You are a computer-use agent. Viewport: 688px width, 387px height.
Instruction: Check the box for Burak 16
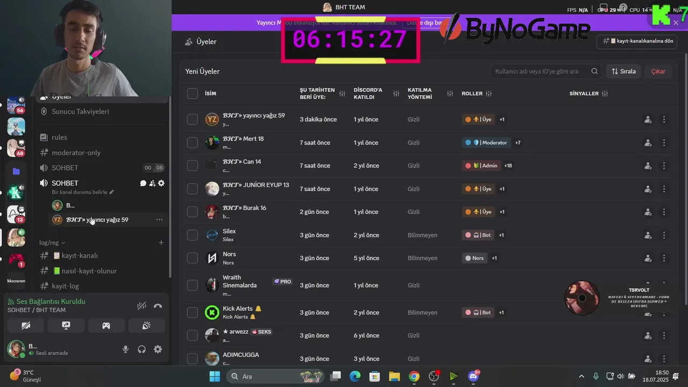[192, 212]
